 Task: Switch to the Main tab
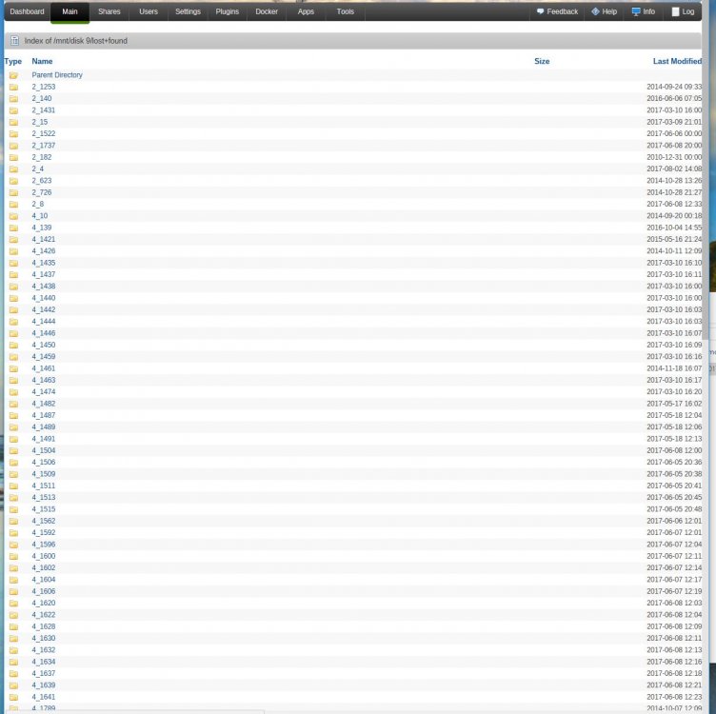coord(70,11)
